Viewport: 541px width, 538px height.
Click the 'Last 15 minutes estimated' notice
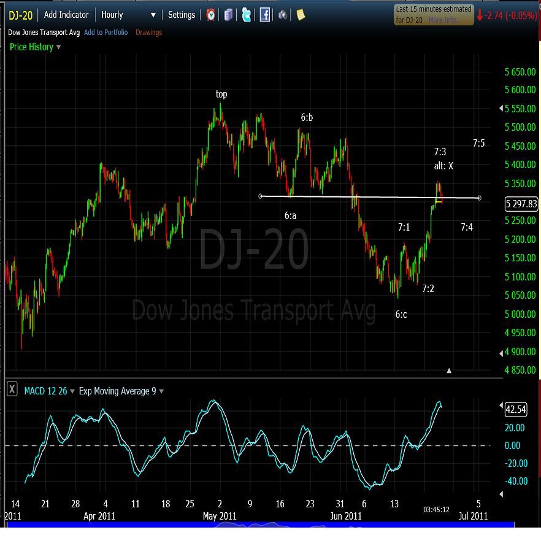pos(434,14)
